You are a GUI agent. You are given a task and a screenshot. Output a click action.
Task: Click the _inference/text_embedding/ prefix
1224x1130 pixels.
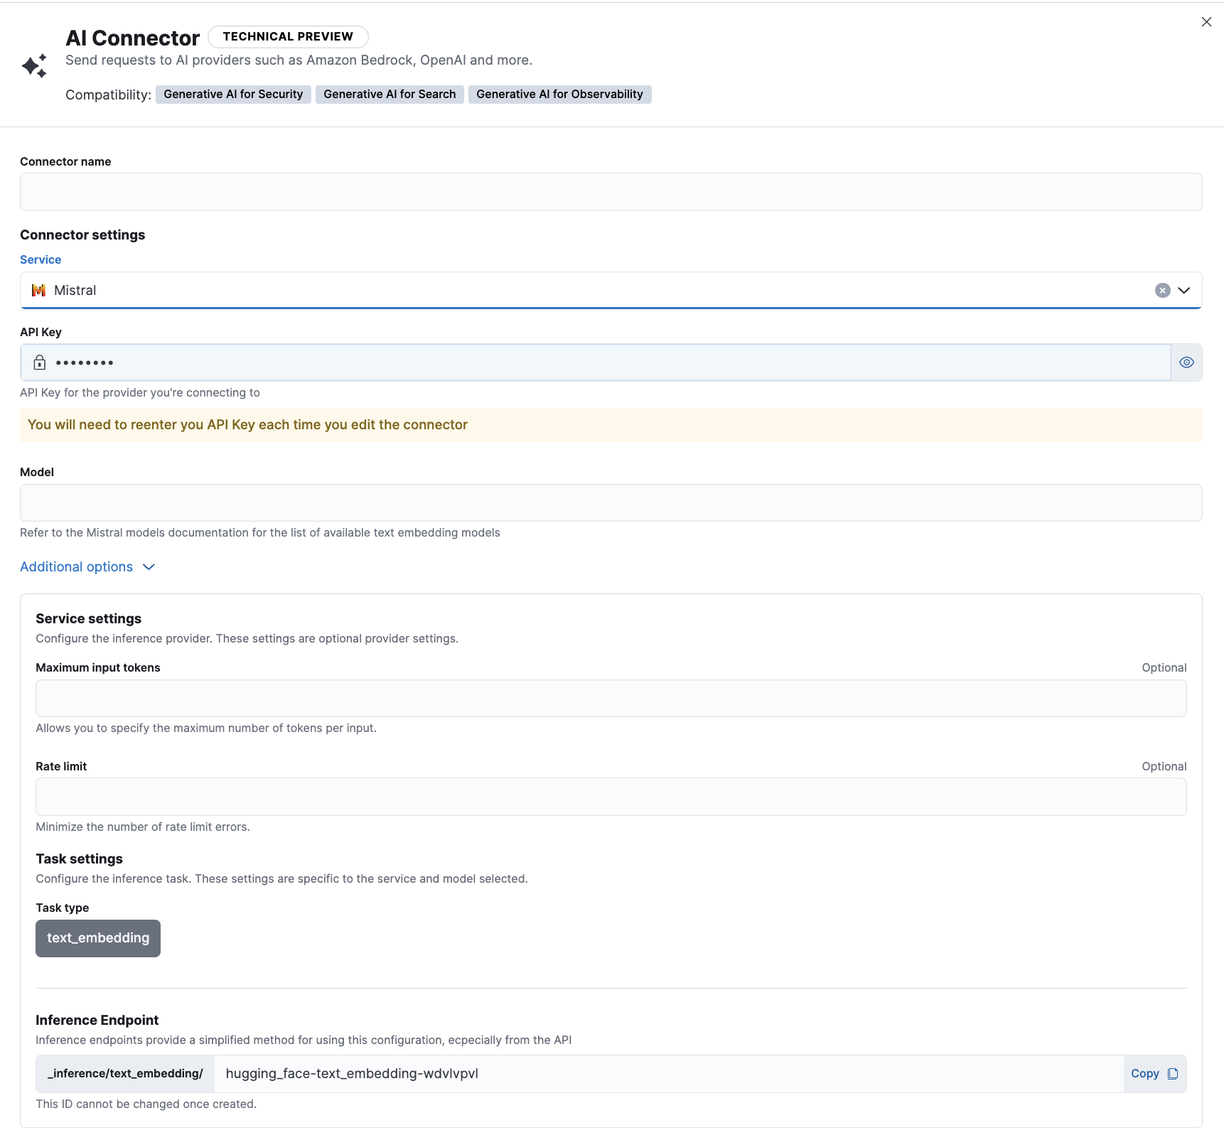click(x=125, y=1074)
